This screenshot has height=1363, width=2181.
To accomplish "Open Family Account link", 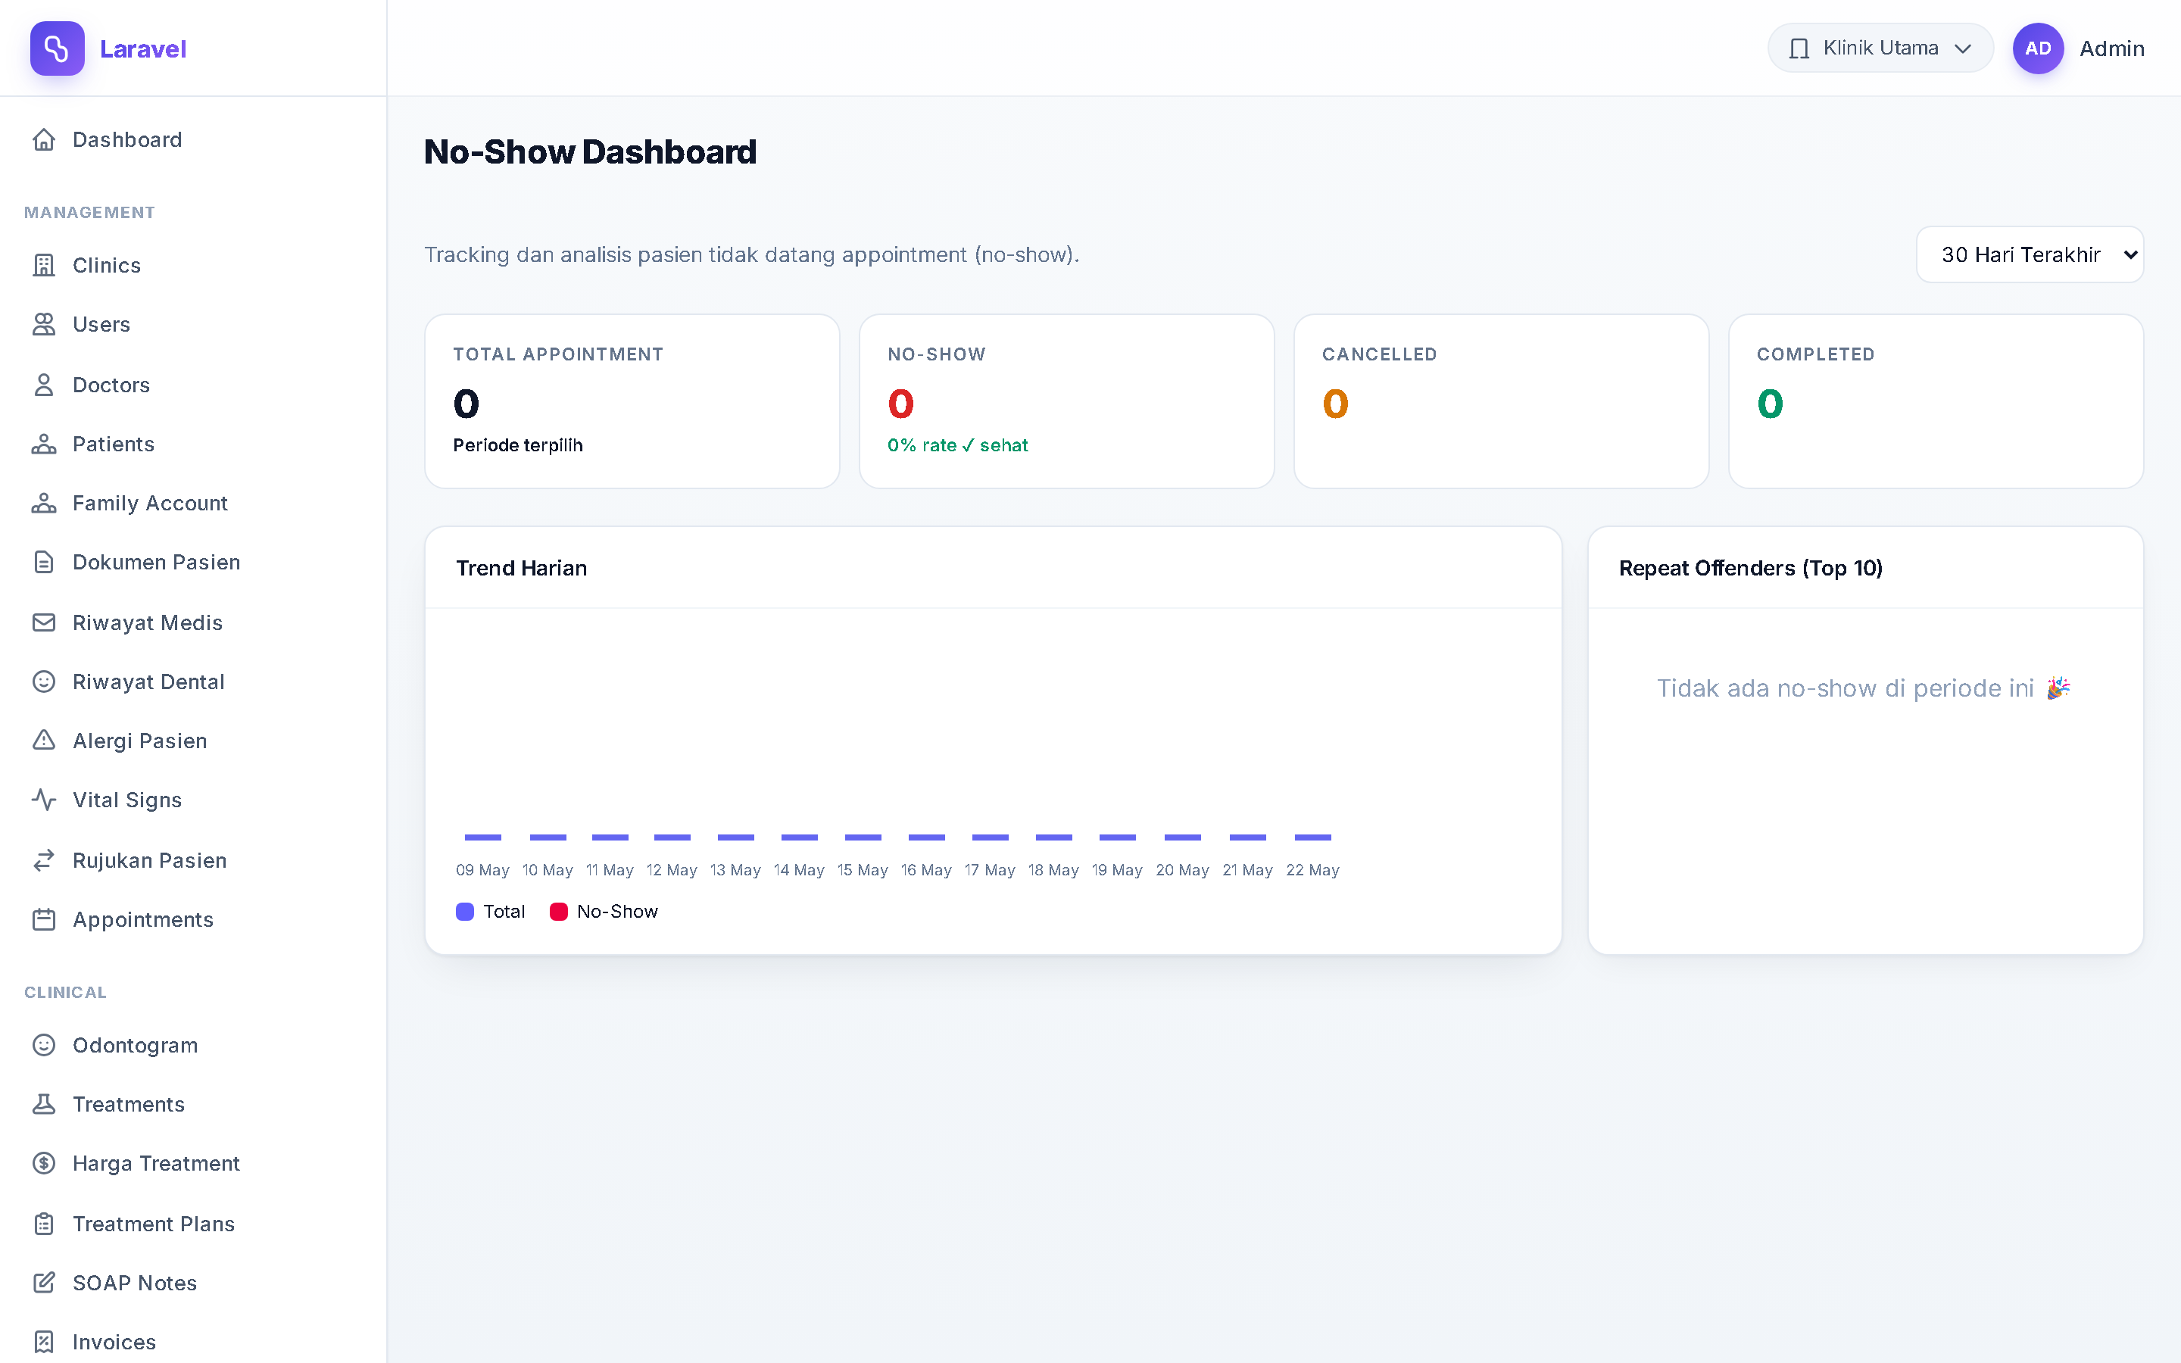I will tap(193, 503).
